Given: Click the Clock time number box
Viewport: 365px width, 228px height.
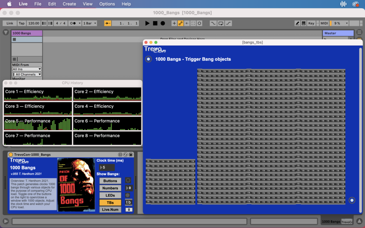Looking at the screenshot, I should point(107,167).
